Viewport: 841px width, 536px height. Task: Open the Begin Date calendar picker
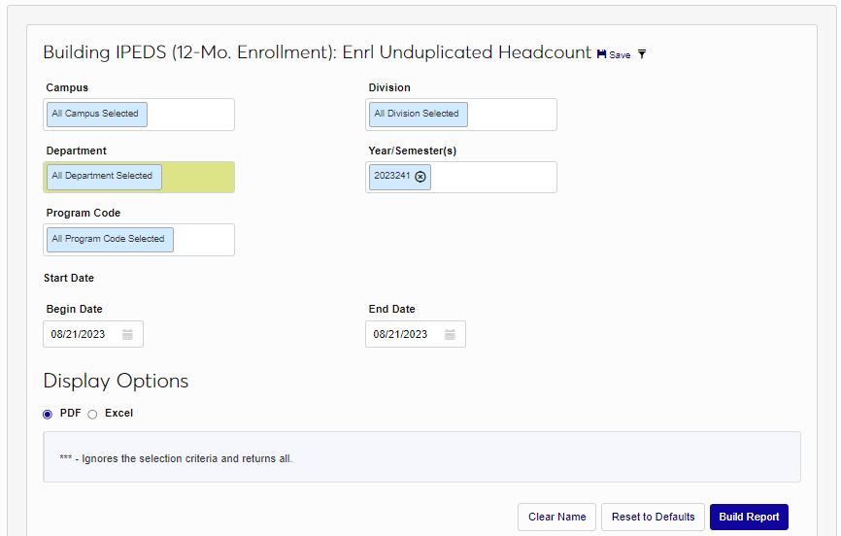click(127, 335)
